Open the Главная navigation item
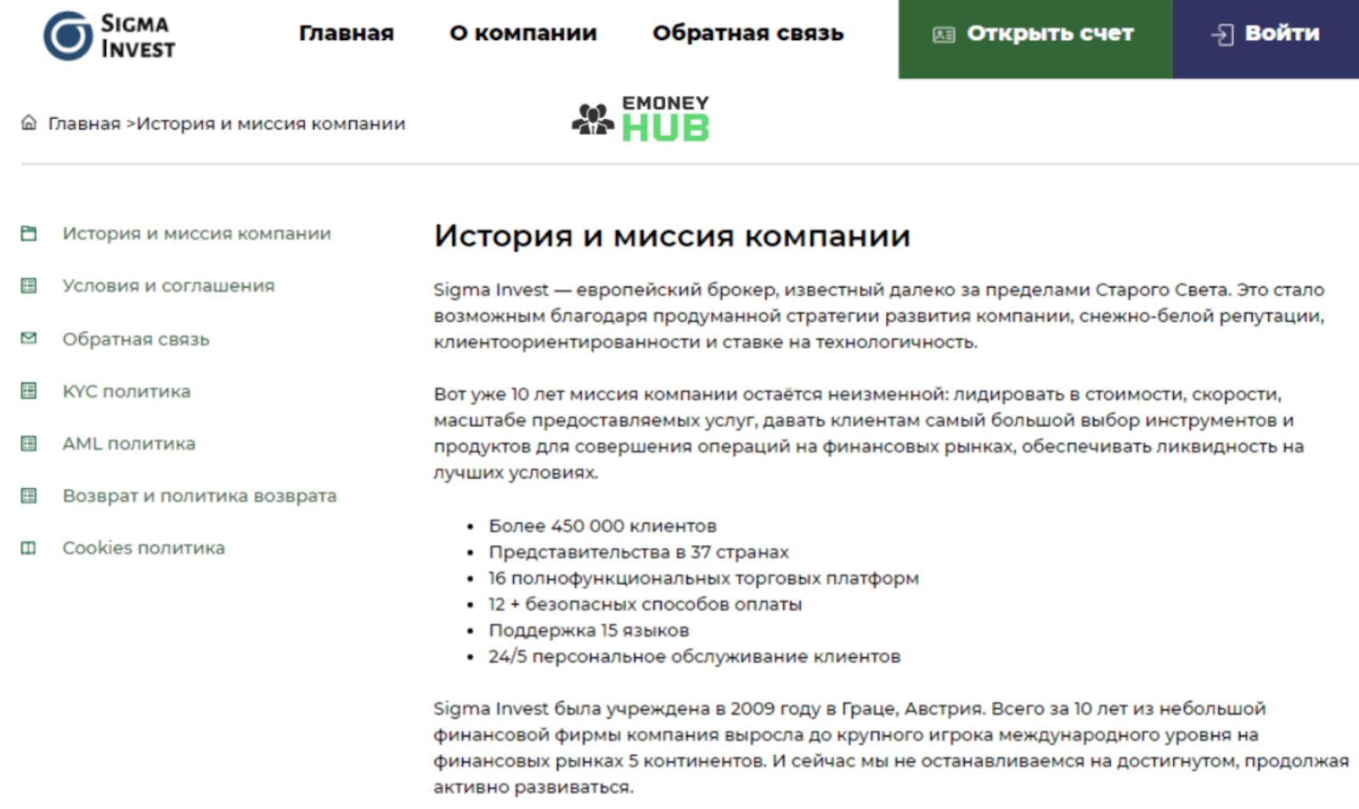 point(346,33)
